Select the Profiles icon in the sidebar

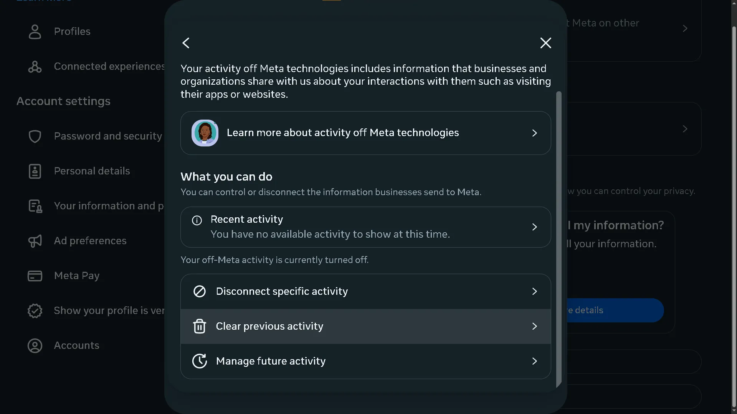coord(35,31)
